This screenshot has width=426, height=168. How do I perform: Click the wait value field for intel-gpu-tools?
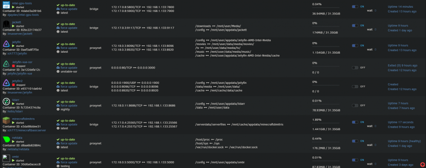[x=375, y=11]
